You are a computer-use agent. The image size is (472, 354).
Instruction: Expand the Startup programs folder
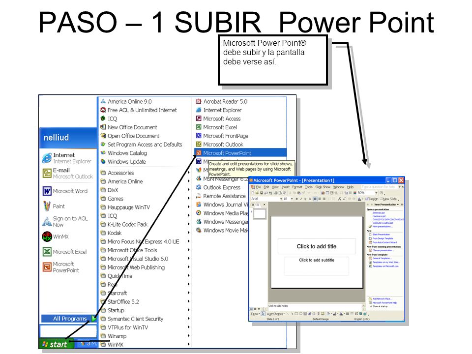click(x=145, y=310)
